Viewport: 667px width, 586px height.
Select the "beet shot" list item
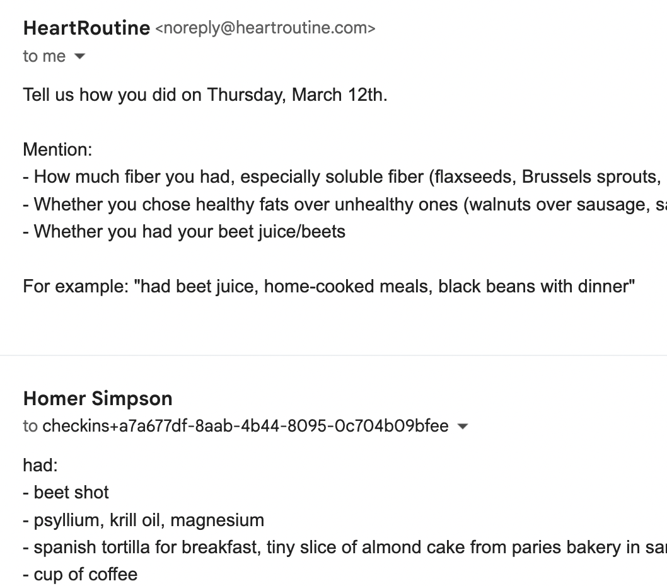click(66, 492)
